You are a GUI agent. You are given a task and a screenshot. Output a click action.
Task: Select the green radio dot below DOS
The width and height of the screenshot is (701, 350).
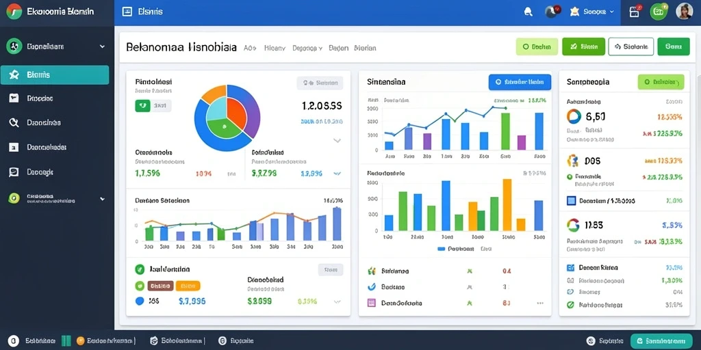pos(570,177)
